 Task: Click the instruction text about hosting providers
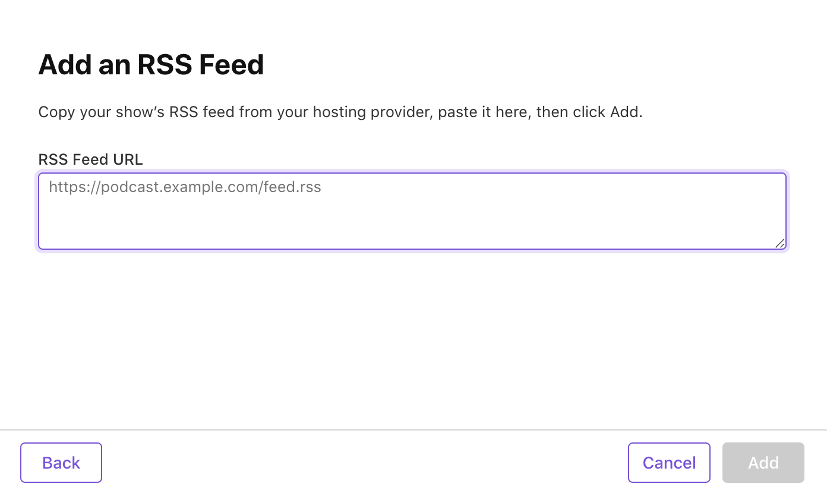[x=340, y=112]
